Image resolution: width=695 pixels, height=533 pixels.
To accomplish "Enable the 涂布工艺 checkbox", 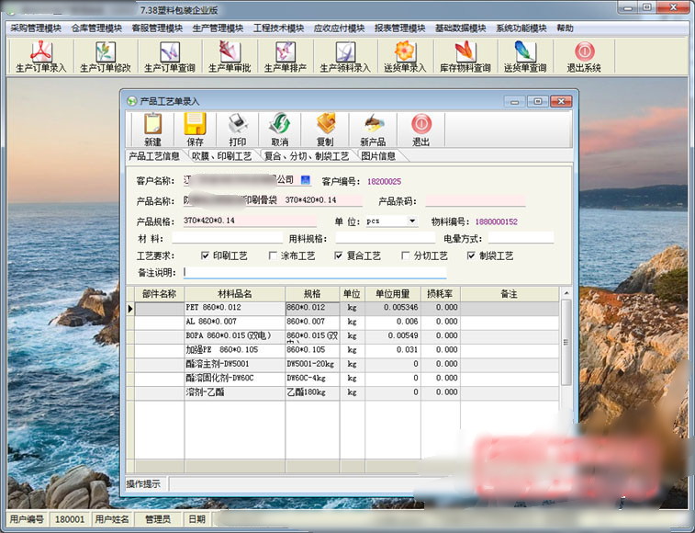I will (x=273, y=255).
